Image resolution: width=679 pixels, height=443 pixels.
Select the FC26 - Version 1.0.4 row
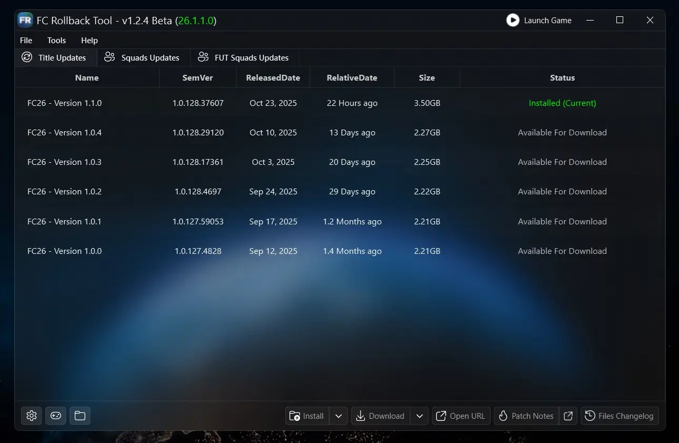64,133
